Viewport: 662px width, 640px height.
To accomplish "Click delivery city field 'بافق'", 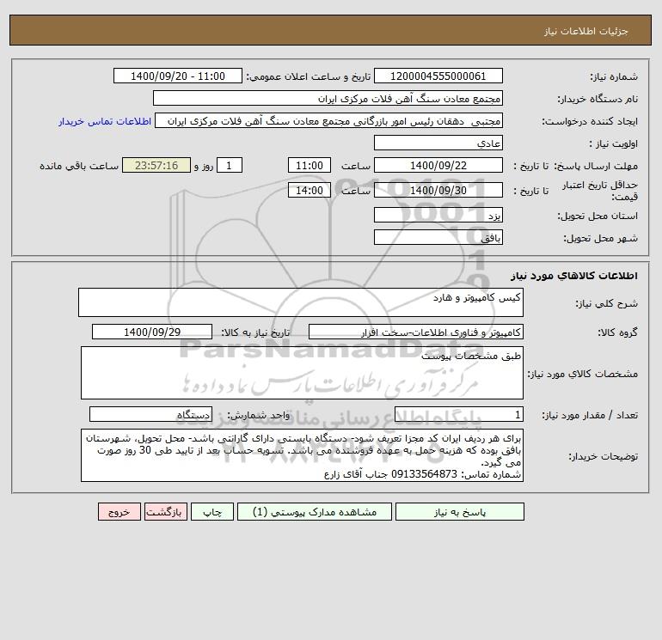I will [x=438, y=237].
